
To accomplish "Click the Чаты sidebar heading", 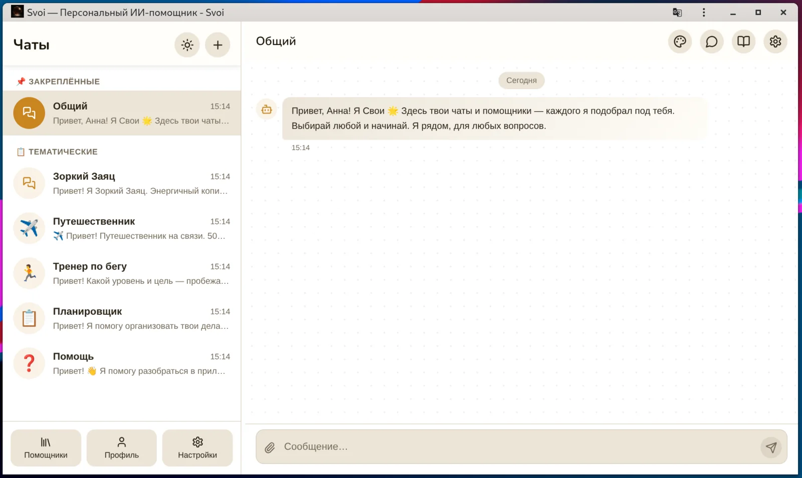I will point(32,45).
